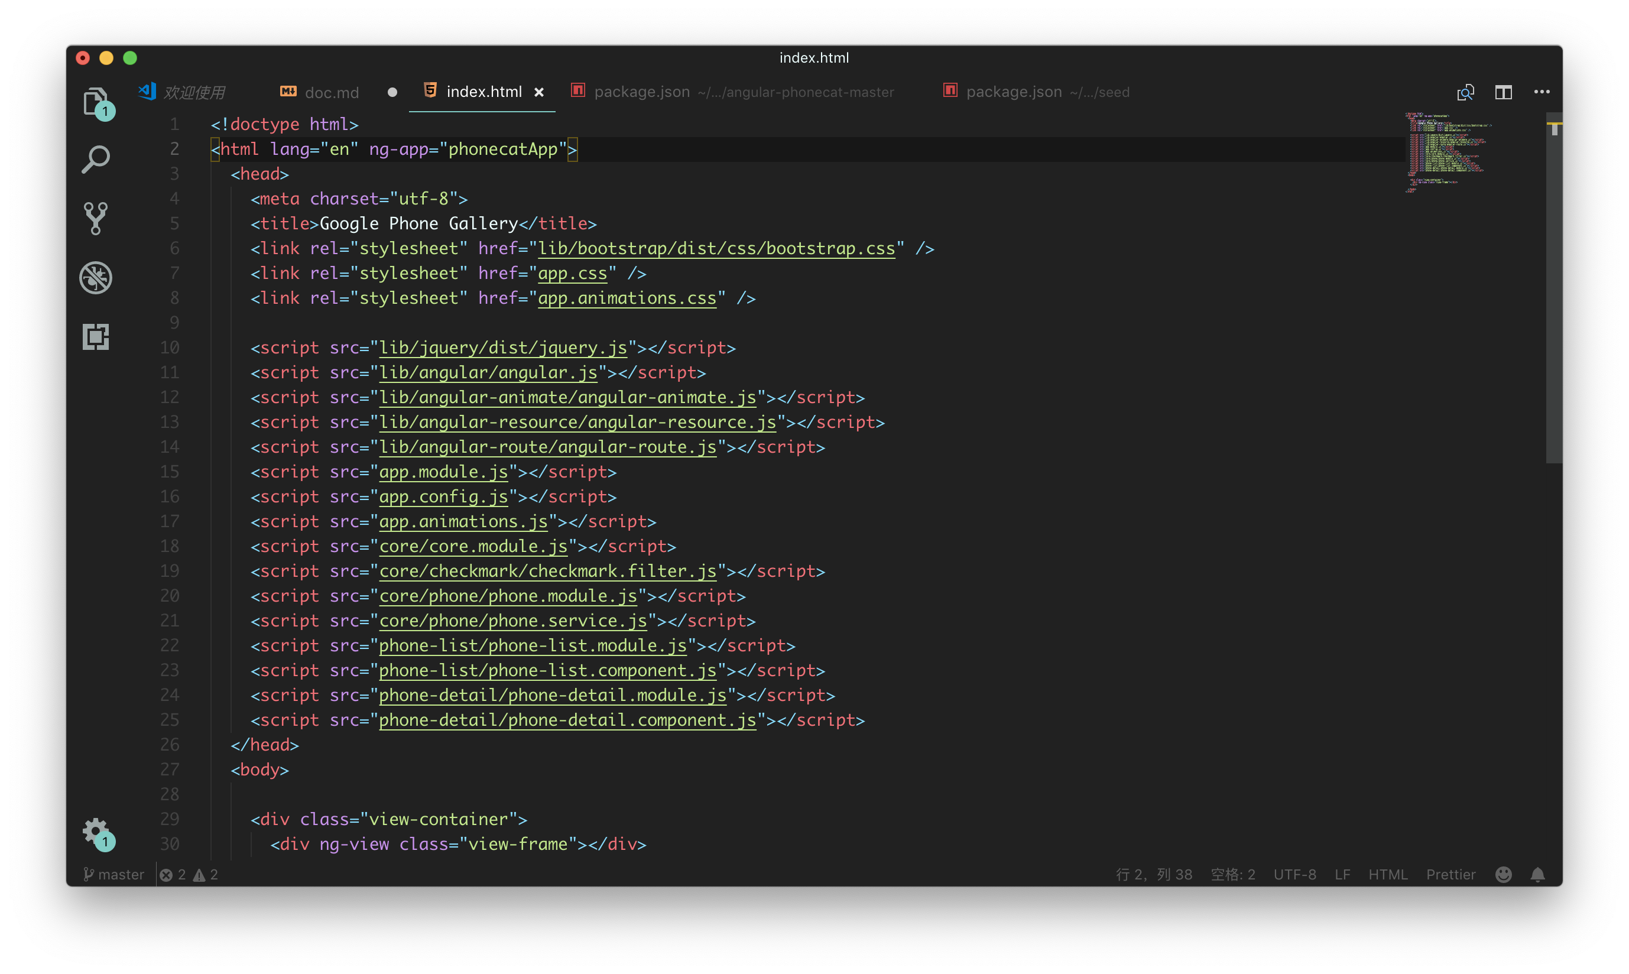Open the Source Control branch icon
This screenshot has height=974, width=1629.
[96, 218]
